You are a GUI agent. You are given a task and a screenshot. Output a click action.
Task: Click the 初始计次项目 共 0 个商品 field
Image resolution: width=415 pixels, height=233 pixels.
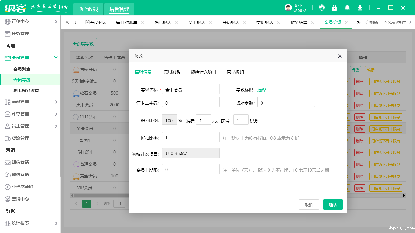tap(191, 154)
